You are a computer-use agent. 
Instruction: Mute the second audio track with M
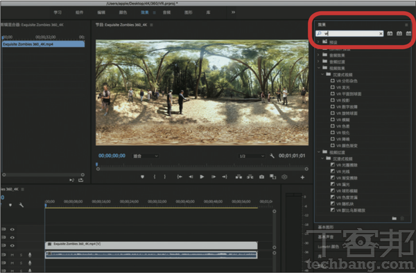pyautogui.click(x=12, y=263)
